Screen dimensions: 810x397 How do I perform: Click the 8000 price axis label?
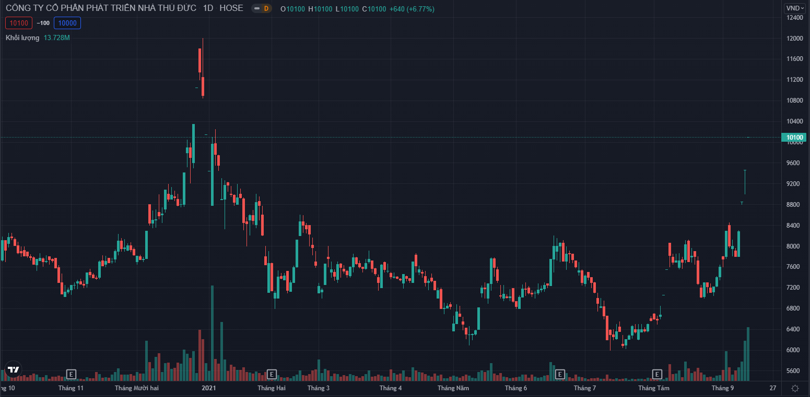click(794, 246)
